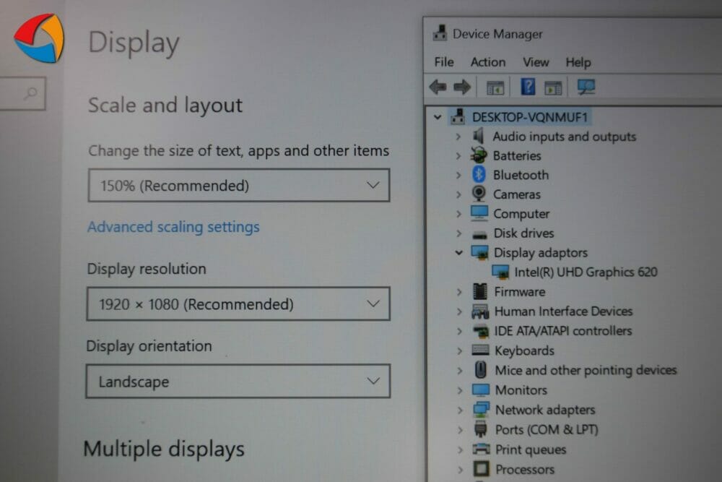Click the Disk drives icon
The height and width of the screenshot is (482, 722).
[480, 235]
